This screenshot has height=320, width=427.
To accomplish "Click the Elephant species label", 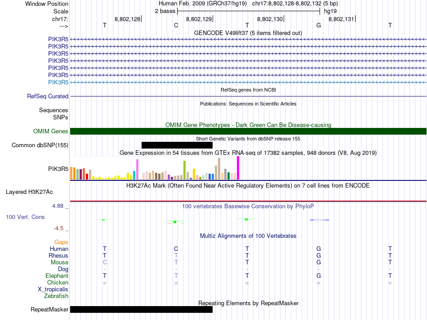I will (57, 276).
